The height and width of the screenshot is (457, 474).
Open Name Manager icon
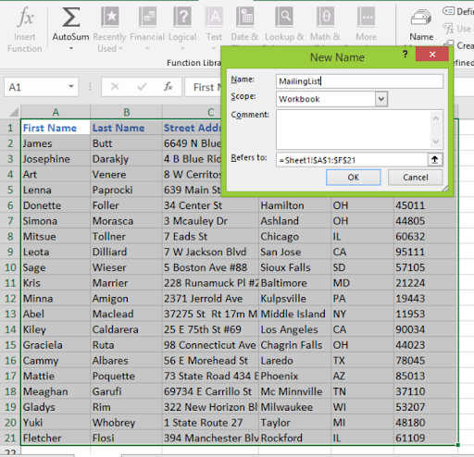421,17
